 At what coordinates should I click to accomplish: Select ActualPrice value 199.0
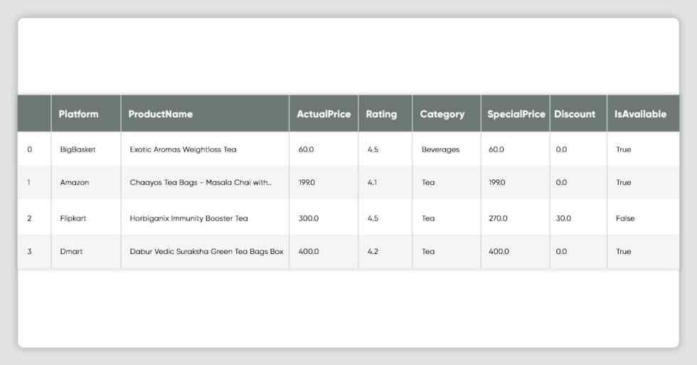pos(307,182)
